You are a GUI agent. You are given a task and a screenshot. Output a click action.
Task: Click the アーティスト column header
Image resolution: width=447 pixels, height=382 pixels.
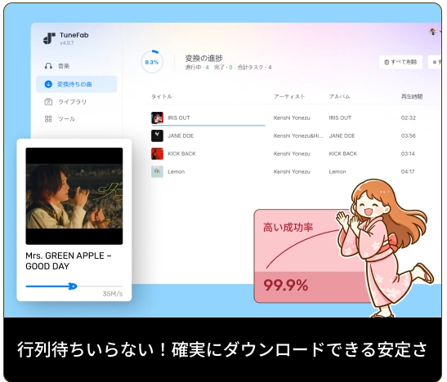289,96
